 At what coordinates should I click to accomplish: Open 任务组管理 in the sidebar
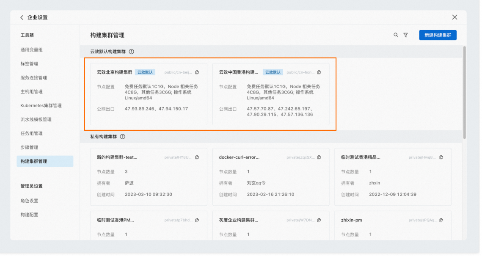point(32,134)
